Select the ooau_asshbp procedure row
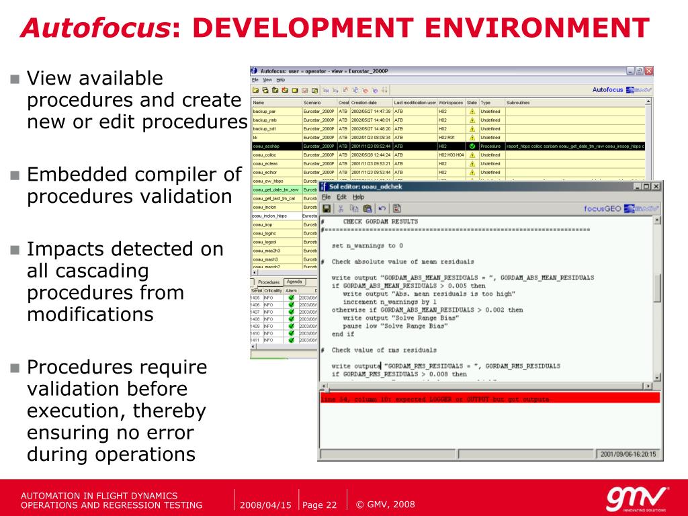Image resolution: width=688 pixels, height=516 pixels. click(x=448, y=146)
